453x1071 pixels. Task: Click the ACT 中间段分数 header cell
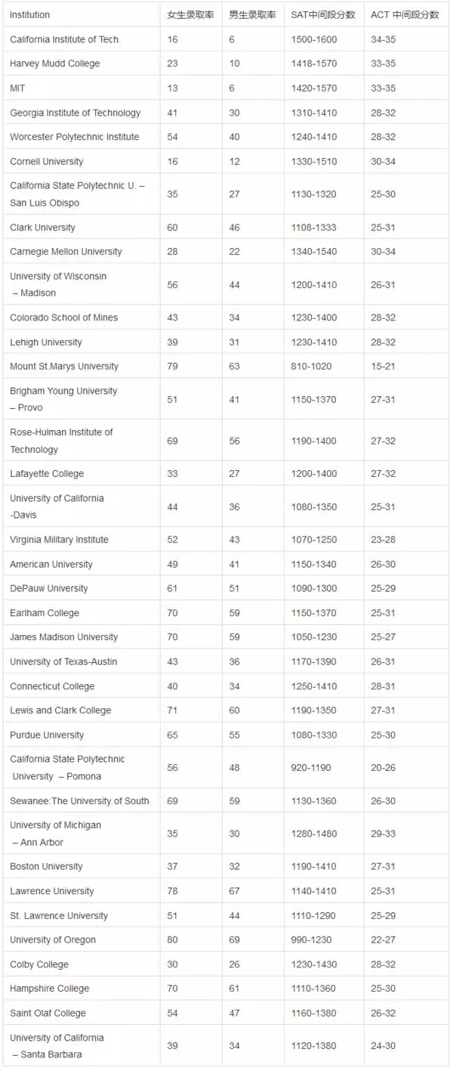click(x=405, y=15)
